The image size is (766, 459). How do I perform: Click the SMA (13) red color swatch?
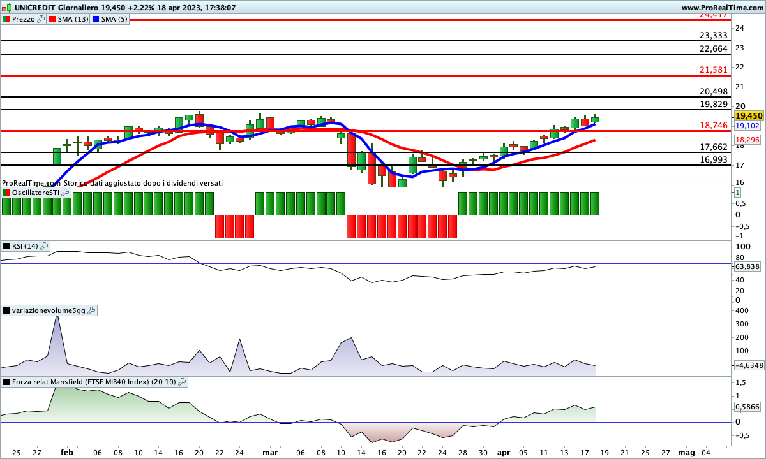pos(52,19)
